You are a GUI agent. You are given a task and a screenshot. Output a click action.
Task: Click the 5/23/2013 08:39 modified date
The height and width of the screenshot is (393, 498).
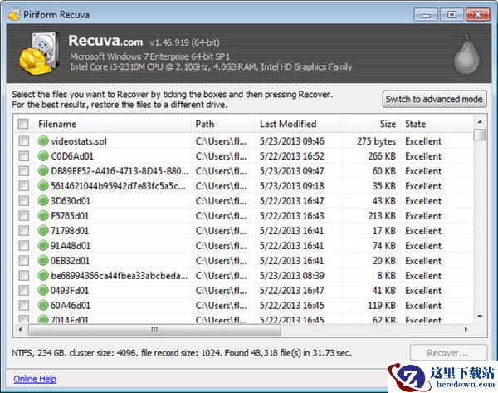point(292,276)
